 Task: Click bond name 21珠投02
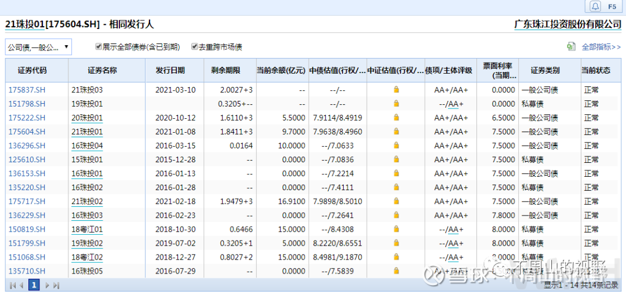click(87, 201)
